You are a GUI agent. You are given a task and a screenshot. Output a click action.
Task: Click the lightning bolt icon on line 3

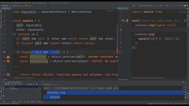[x=127, y=21]
